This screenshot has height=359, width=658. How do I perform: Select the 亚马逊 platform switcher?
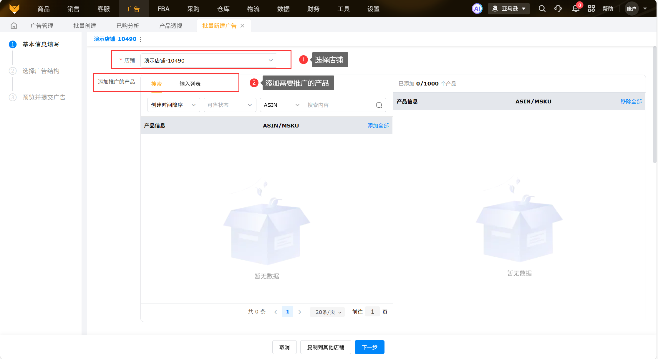tap(509, 9)
